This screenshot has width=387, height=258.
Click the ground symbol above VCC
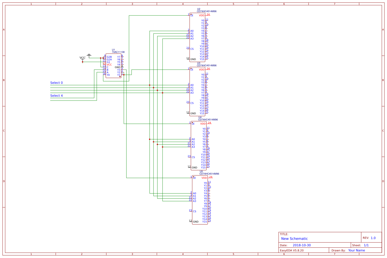(89, 54)
